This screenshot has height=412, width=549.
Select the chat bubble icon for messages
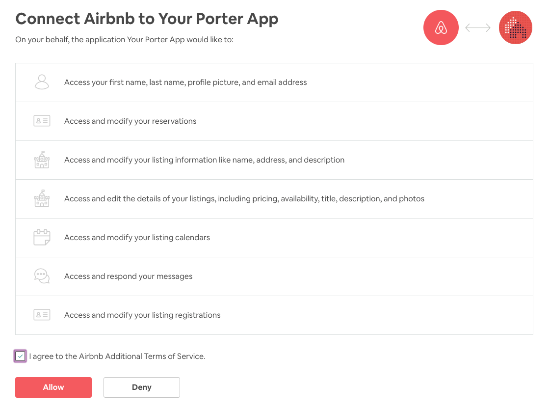pos(42,276)
